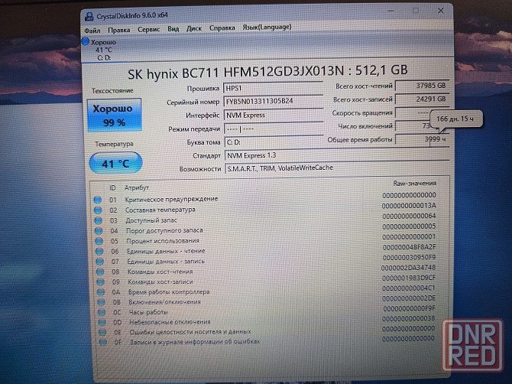Image resolution: width=512 pixels, height=384 pixels.
Task: Maximize the CrystalDiskInfo window
Action: [416, 11]
